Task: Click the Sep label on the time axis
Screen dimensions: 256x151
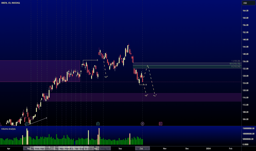Action: [120, 149]
